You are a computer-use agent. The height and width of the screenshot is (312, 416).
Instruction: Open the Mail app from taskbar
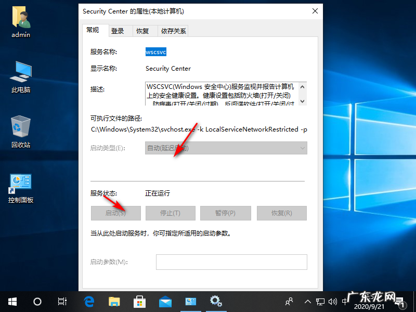tap(165, 302)
